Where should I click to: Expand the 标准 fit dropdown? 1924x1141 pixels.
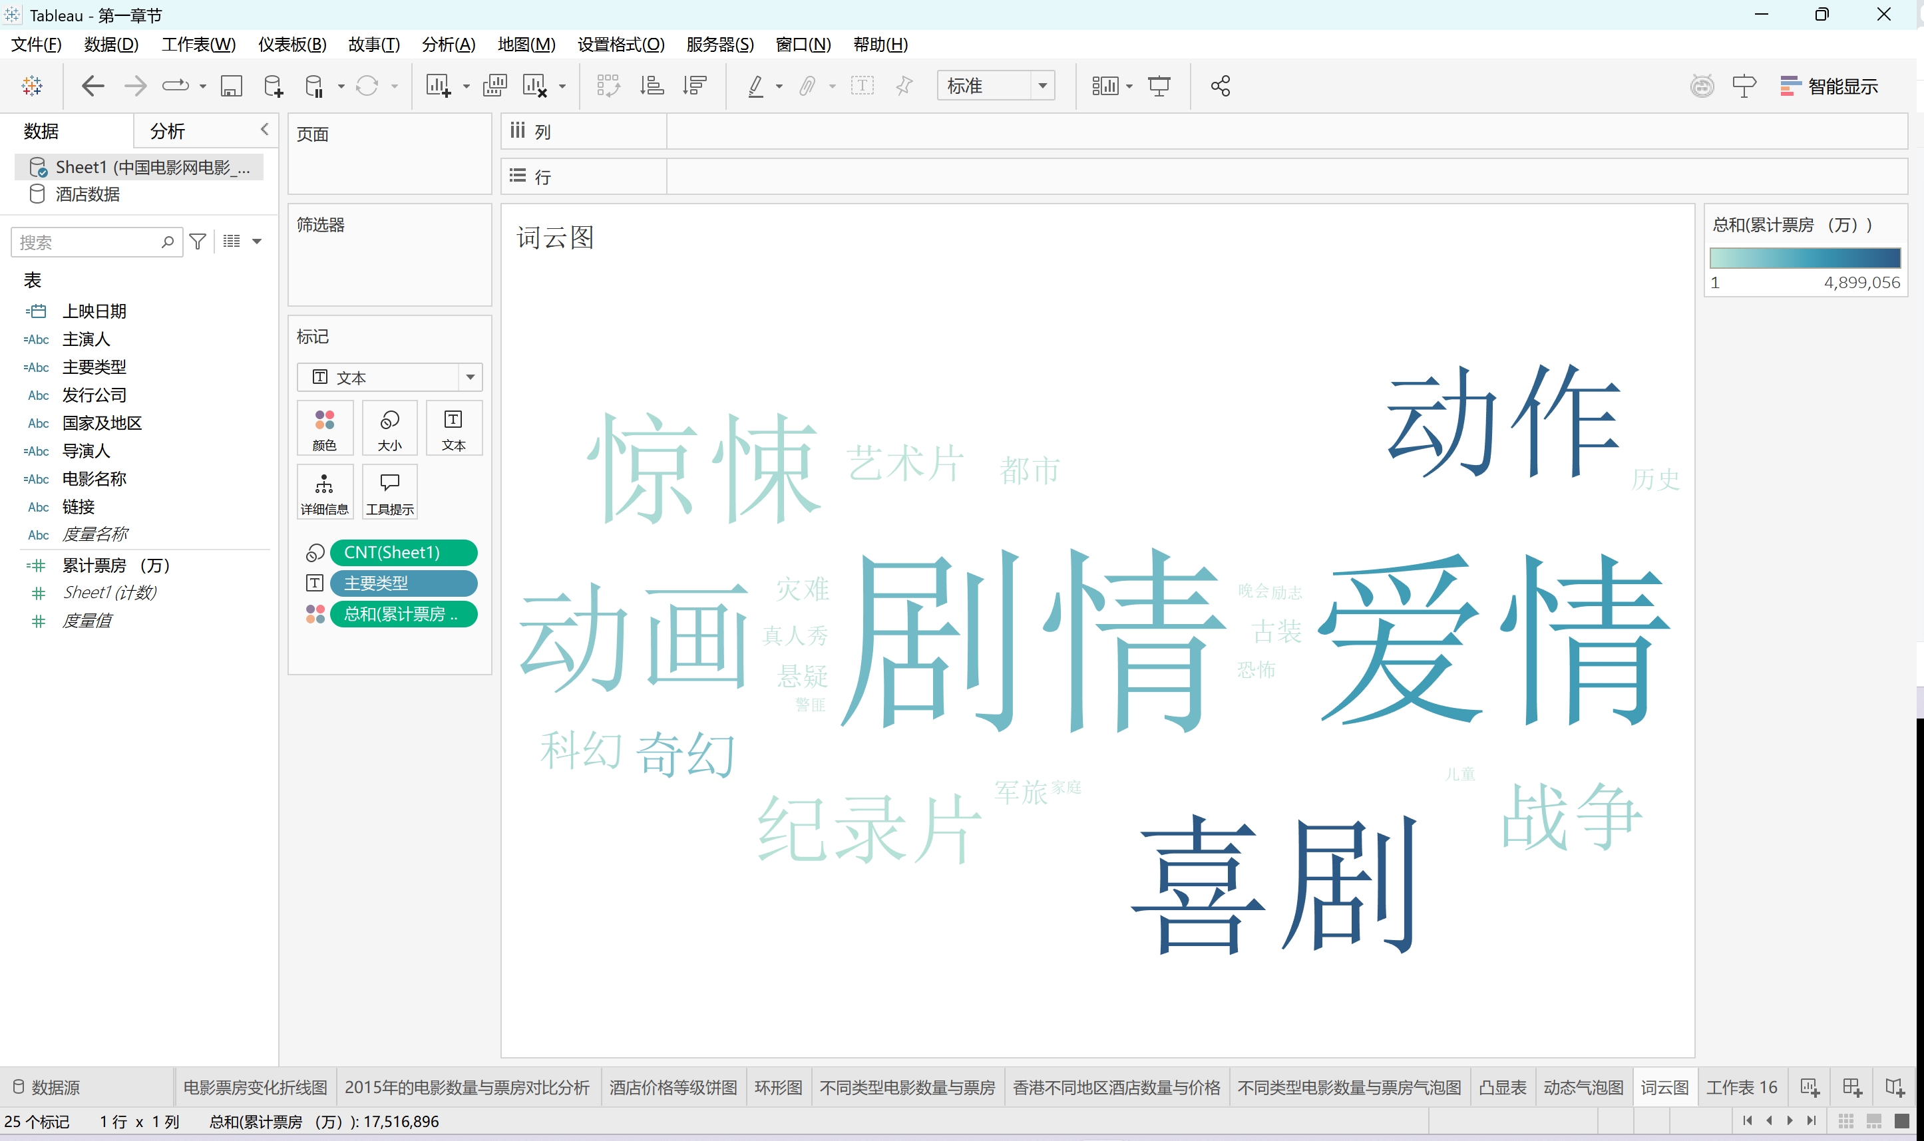[x=1042, y=85]
